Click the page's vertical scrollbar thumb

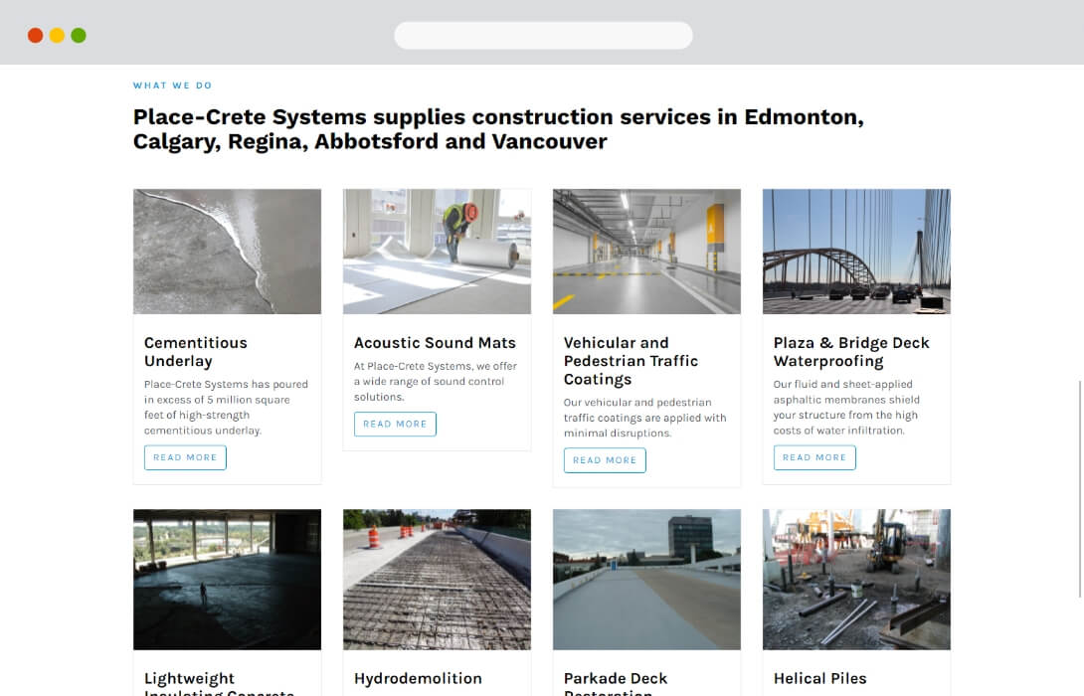tap(1080, 488)
